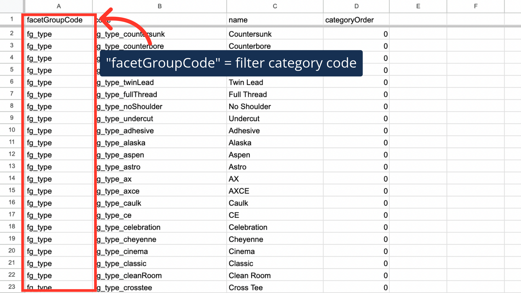Screen dimensions: 521x293
Task: Click the facetGroupCode header cell
Action: 55,20
